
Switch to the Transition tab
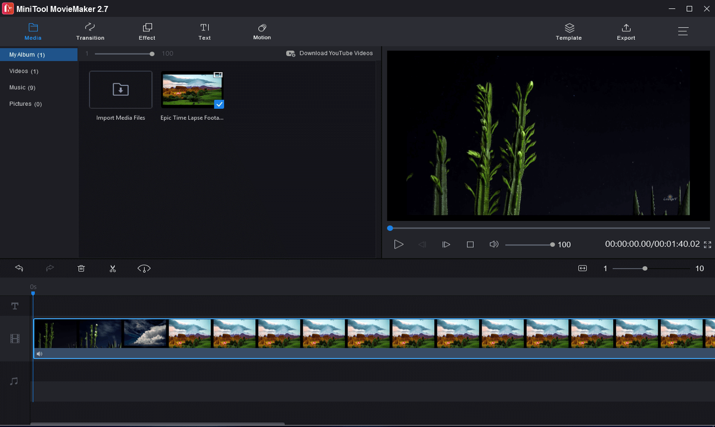click(x=90, y=32)
